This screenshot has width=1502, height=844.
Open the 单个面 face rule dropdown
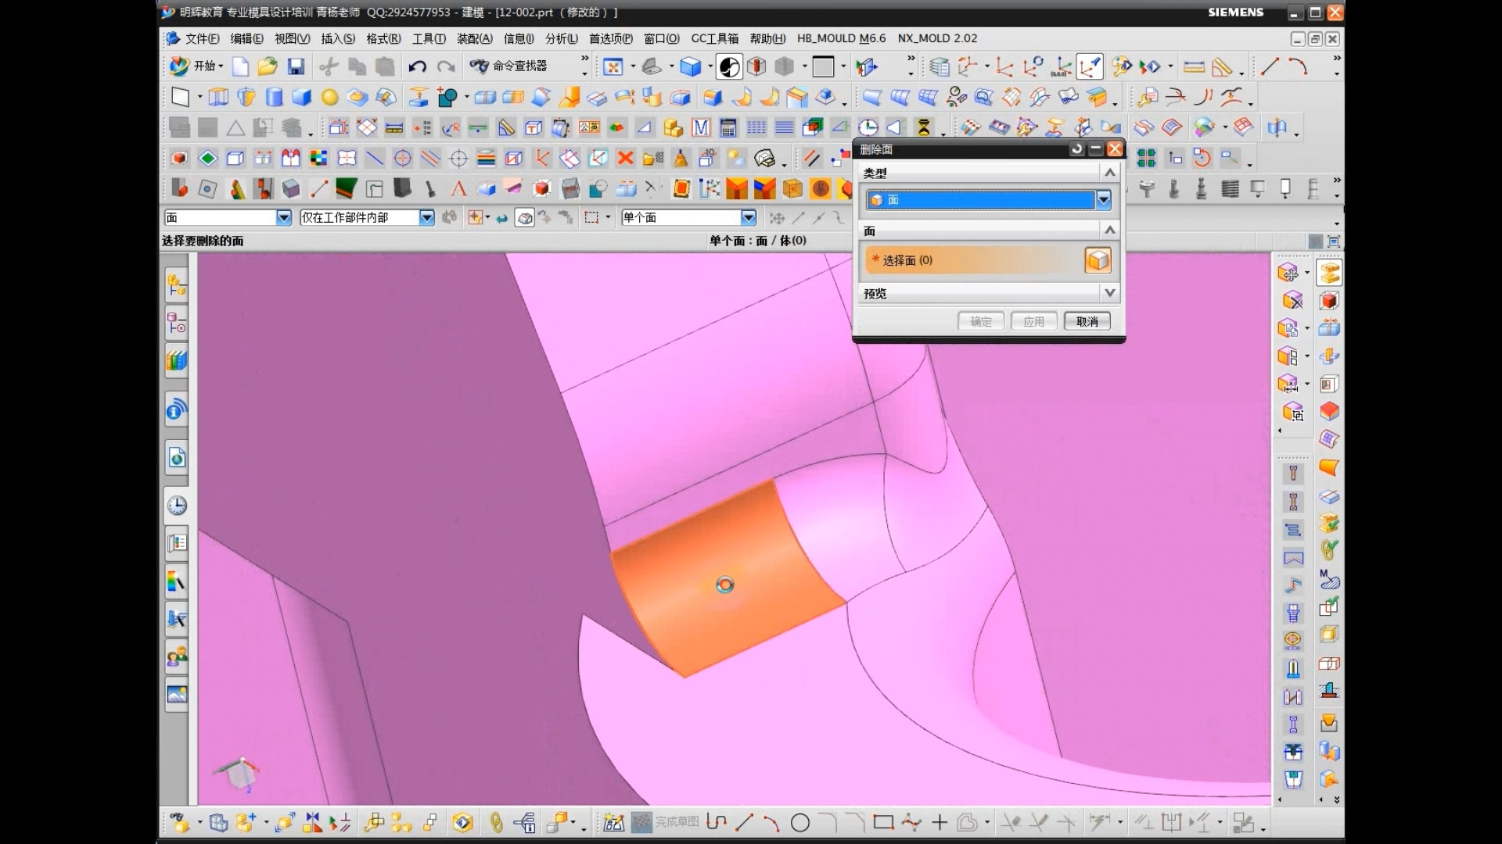click(749, 217)
